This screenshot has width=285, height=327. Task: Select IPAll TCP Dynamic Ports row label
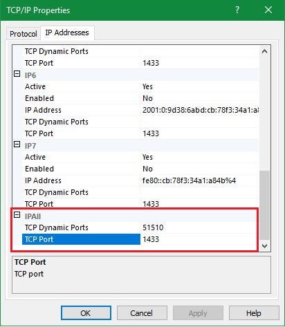pyautogui.click(x=57, y=227)
